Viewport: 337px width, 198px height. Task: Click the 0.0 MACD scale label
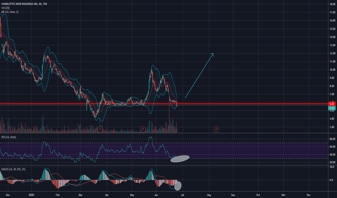[332, 180]
